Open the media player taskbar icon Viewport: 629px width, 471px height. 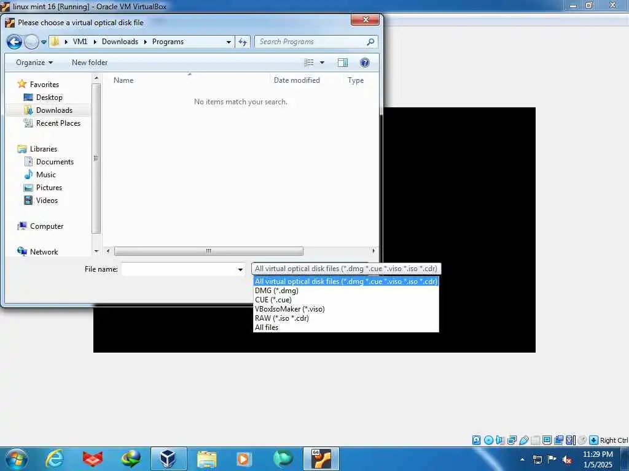243,459
